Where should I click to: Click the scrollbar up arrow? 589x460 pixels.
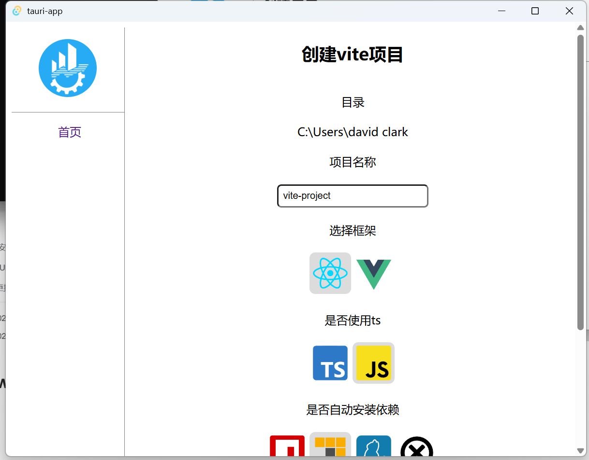(x=581, y=28)
